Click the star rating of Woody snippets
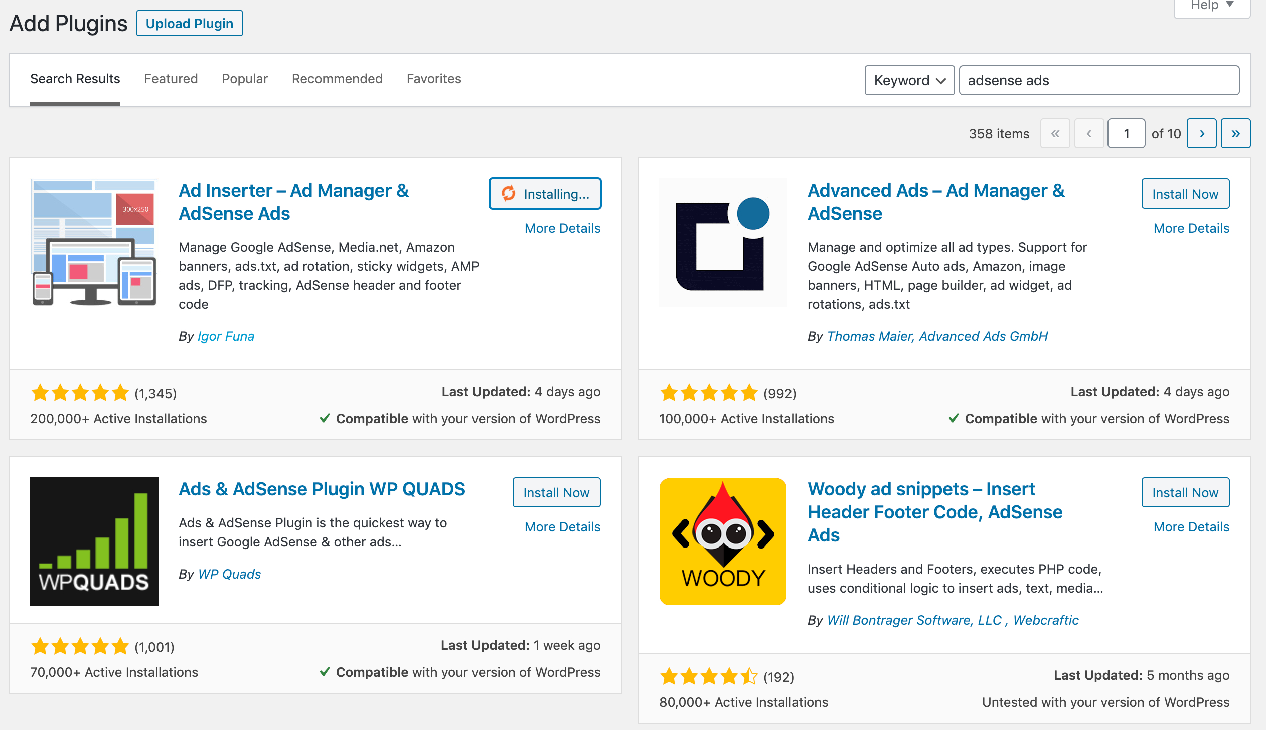 click(x=708, y=676)
